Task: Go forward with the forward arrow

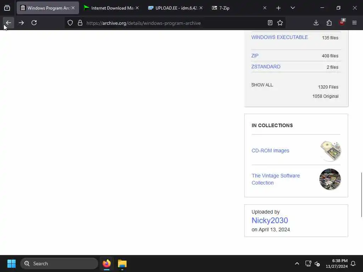Action: pyautogui.click(x=21, y=23)
